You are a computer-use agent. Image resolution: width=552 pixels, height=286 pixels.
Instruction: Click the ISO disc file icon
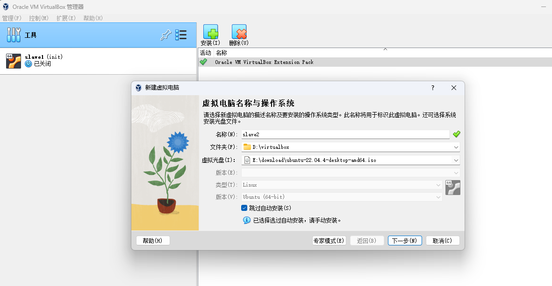pos(247,160)
